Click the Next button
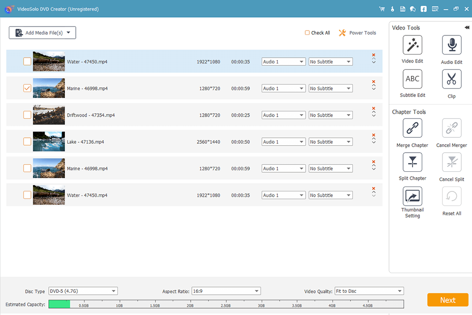This screenshot has height=315, width=472. point(447,300)
